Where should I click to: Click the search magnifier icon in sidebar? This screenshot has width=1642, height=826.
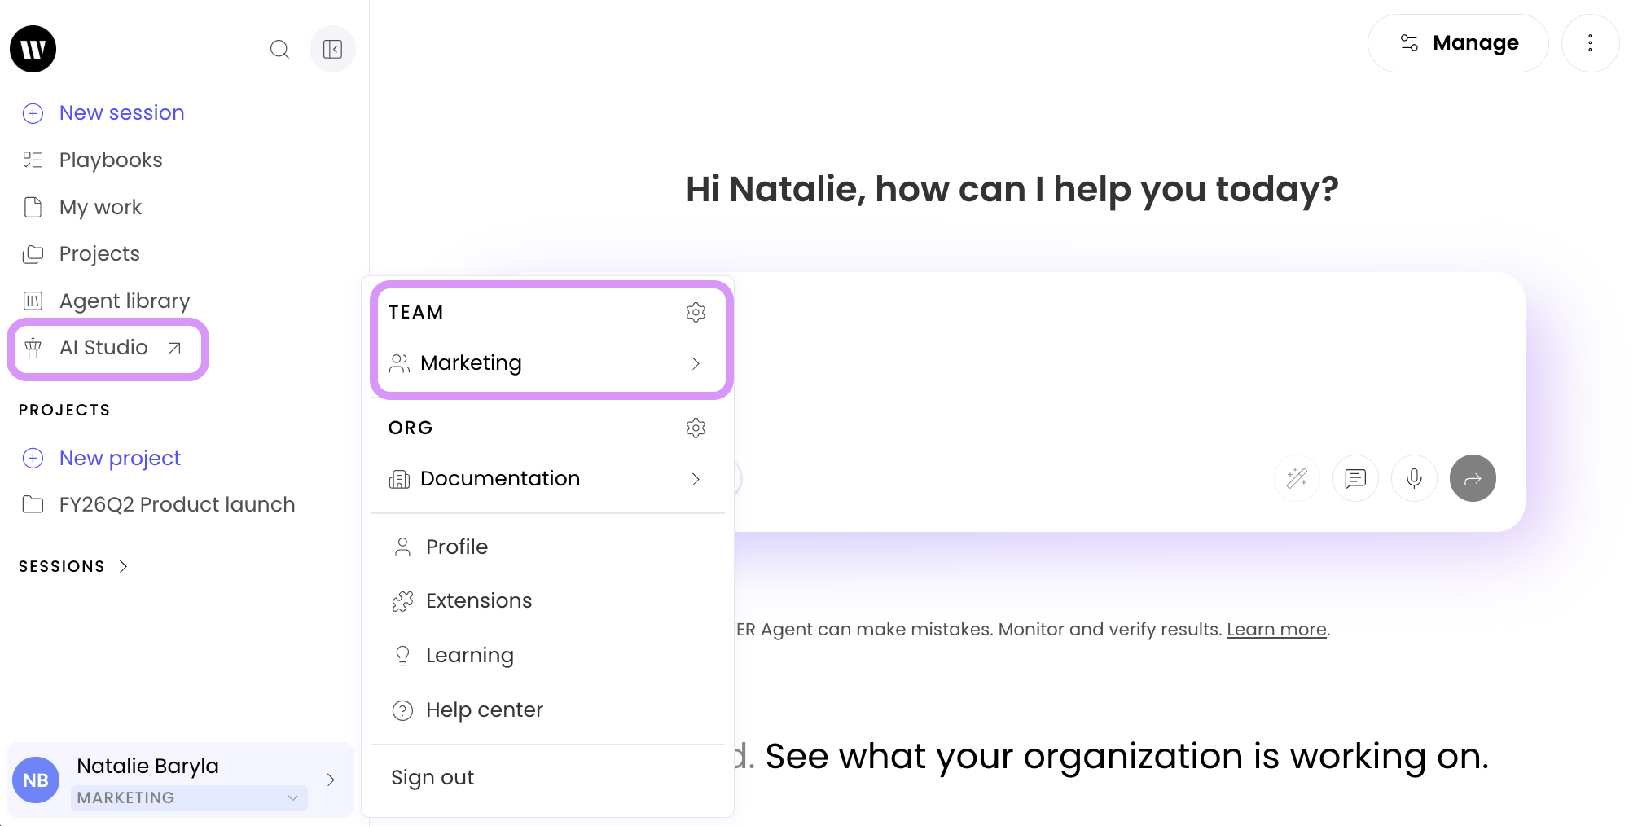[x=279, y=50]
